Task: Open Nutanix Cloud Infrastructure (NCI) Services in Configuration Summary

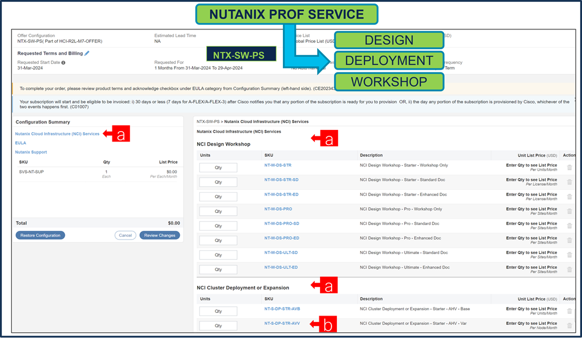Action: tap(57, 134)
